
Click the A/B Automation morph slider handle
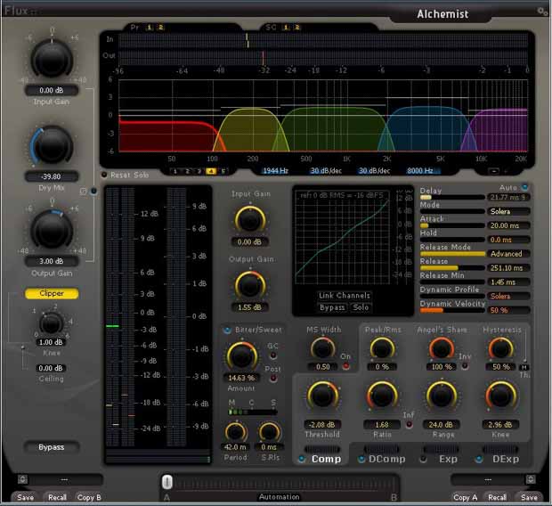[166, 482]
